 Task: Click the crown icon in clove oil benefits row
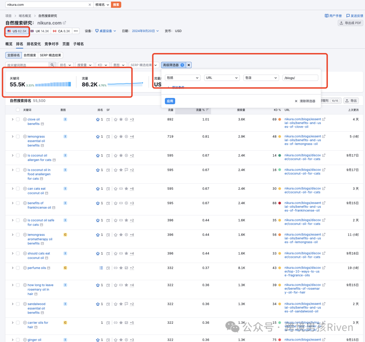(98, 120)
